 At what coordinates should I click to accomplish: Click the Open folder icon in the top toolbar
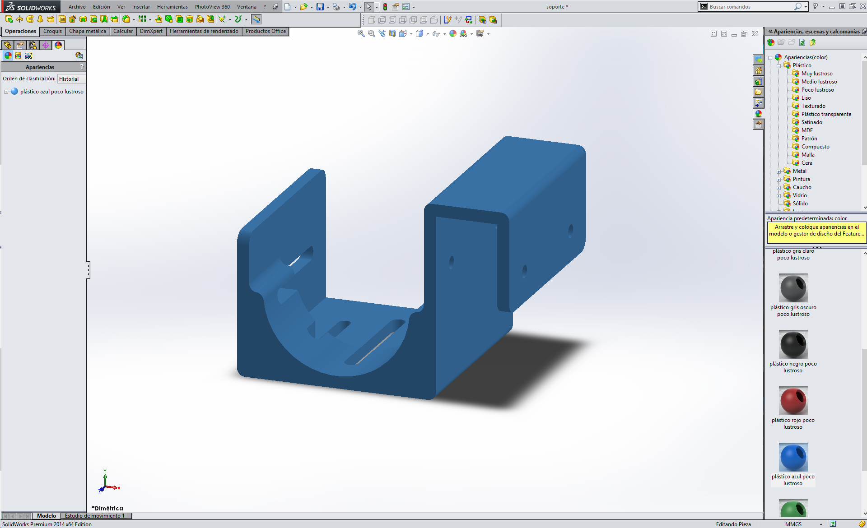click(x=303, y=7)
